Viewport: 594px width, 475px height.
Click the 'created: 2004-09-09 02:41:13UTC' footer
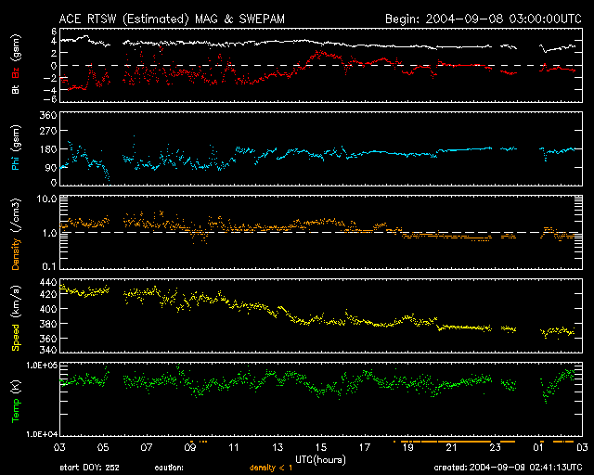(x=508, y=468)
